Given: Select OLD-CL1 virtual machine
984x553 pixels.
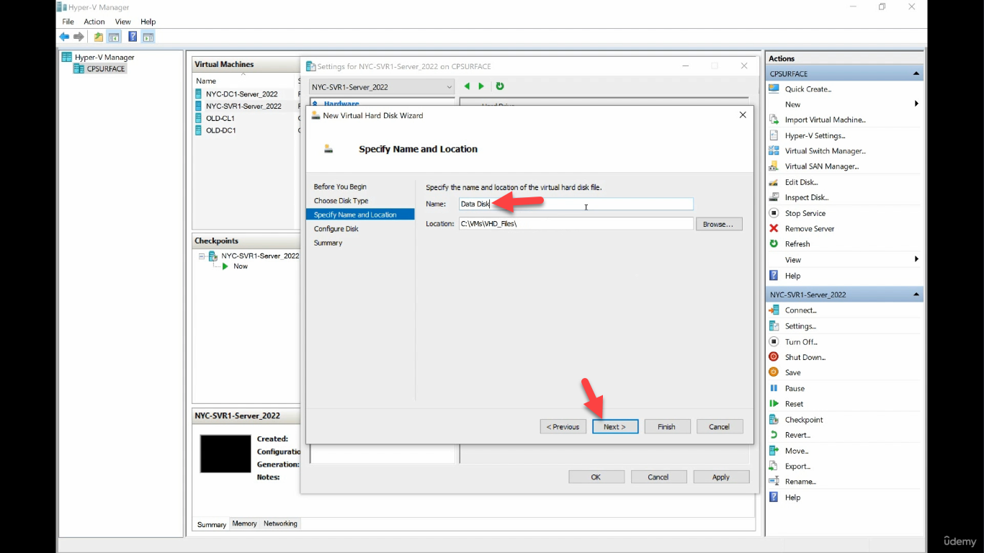Looking at the screenshot, I should pos(220,118).
